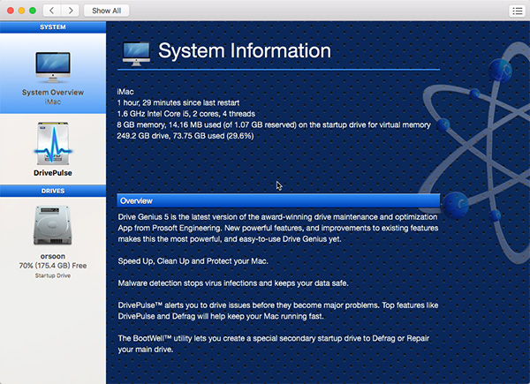Image resolution: width=530 pixels, height=384 pixels.
Task: Click the red close window button
Action: click(11, 11)
